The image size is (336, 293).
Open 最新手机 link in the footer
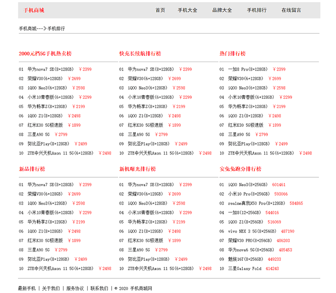(x=27, y=289)
